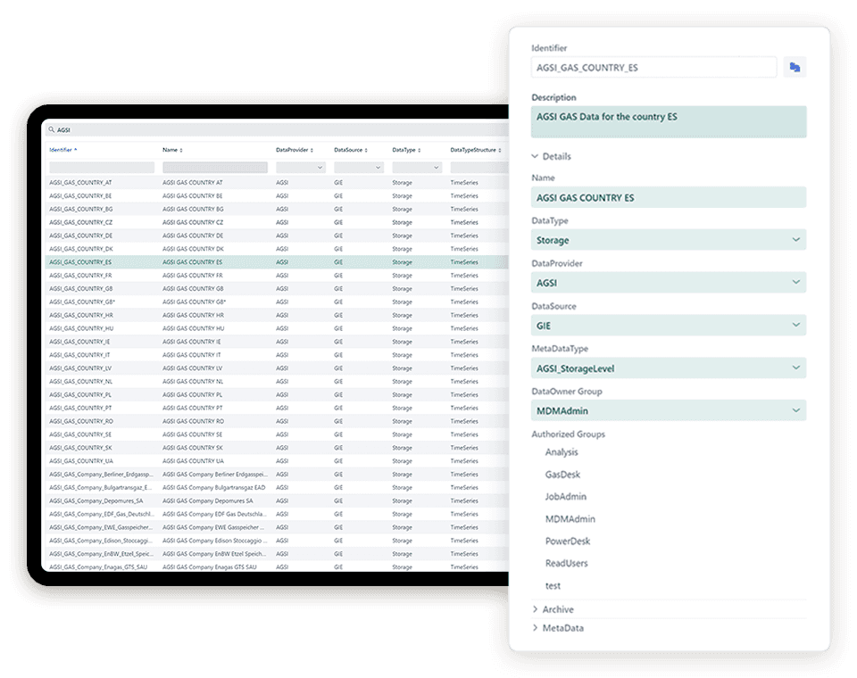Click the DataProvider column sort icon
Image resolution: width=857 pixels, height=678 pixels.
tap(312, 150)
